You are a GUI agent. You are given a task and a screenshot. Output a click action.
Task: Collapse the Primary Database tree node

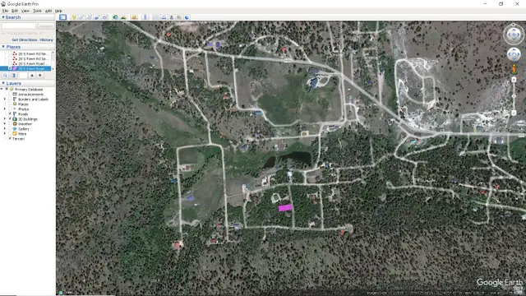tap(2, 90)
